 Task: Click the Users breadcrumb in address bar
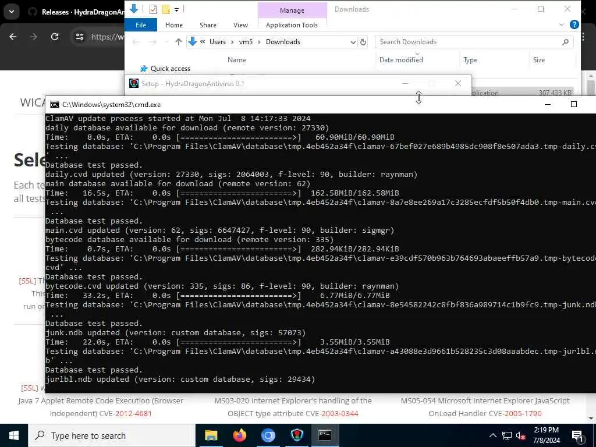(x=218, y=42)
